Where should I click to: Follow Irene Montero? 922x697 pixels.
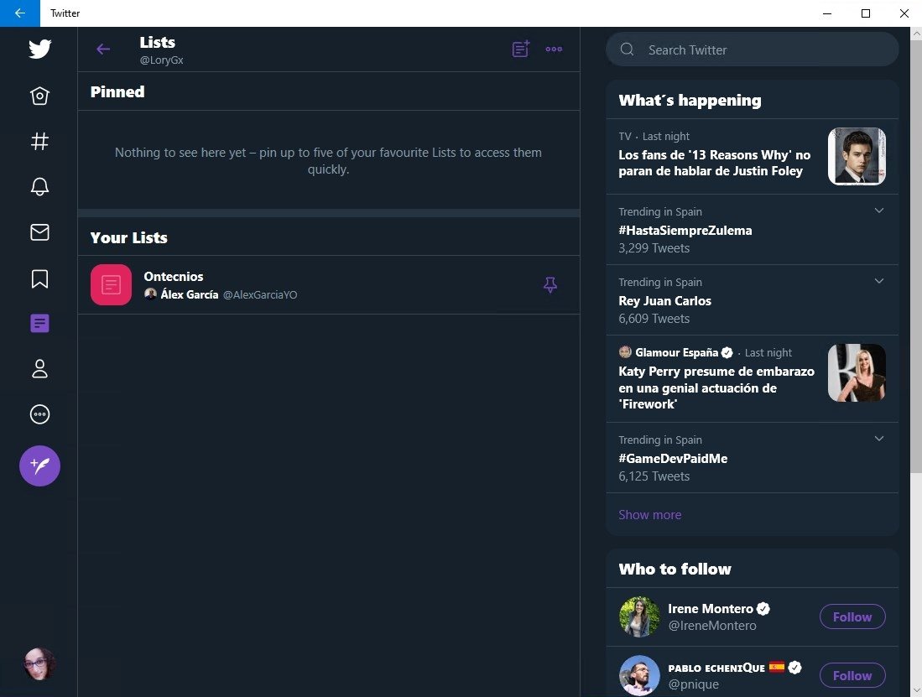pos(852,616)
